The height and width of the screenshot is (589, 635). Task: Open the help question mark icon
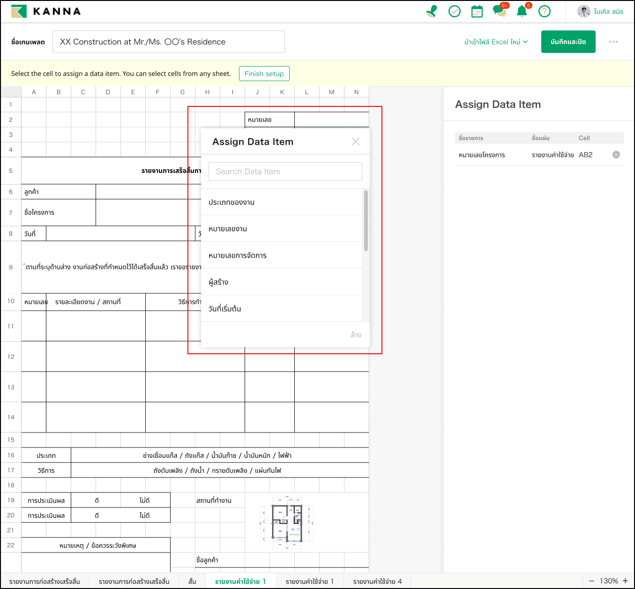point(544,11)
